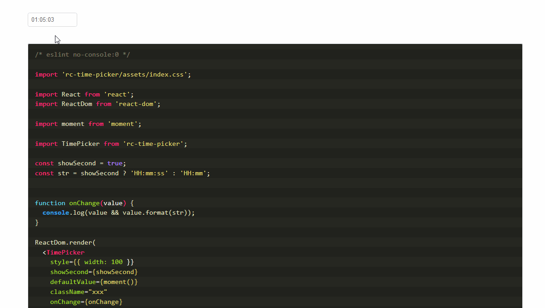Click the time picker input showing 01:05:03
Viewport: 545px width, 308px height.
coord(52,19)
